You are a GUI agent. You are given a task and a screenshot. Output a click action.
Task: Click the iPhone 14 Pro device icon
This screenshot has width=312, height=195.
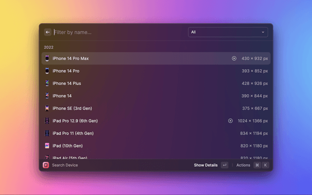pyautogui.click(x=47, y=71)
